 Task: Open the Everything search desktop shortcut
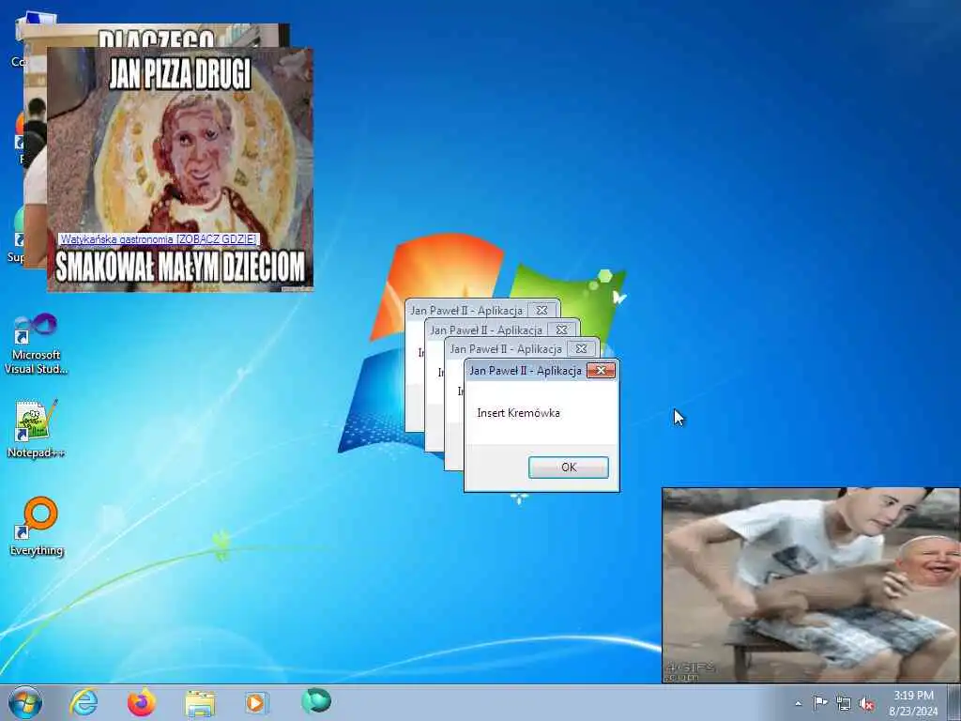click(x=37, y=526)
